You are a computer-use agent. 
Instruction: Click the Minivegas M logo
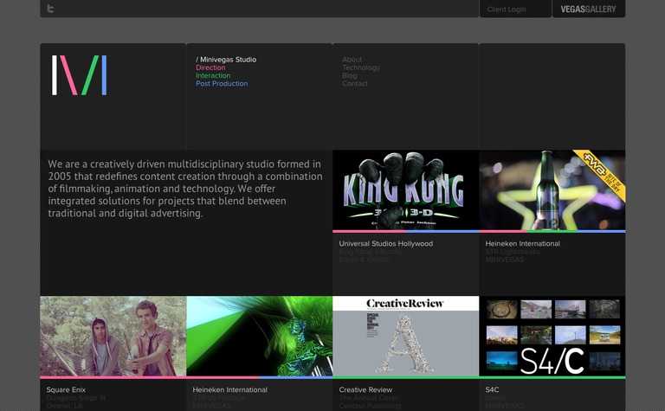click(x=80, y=75)
